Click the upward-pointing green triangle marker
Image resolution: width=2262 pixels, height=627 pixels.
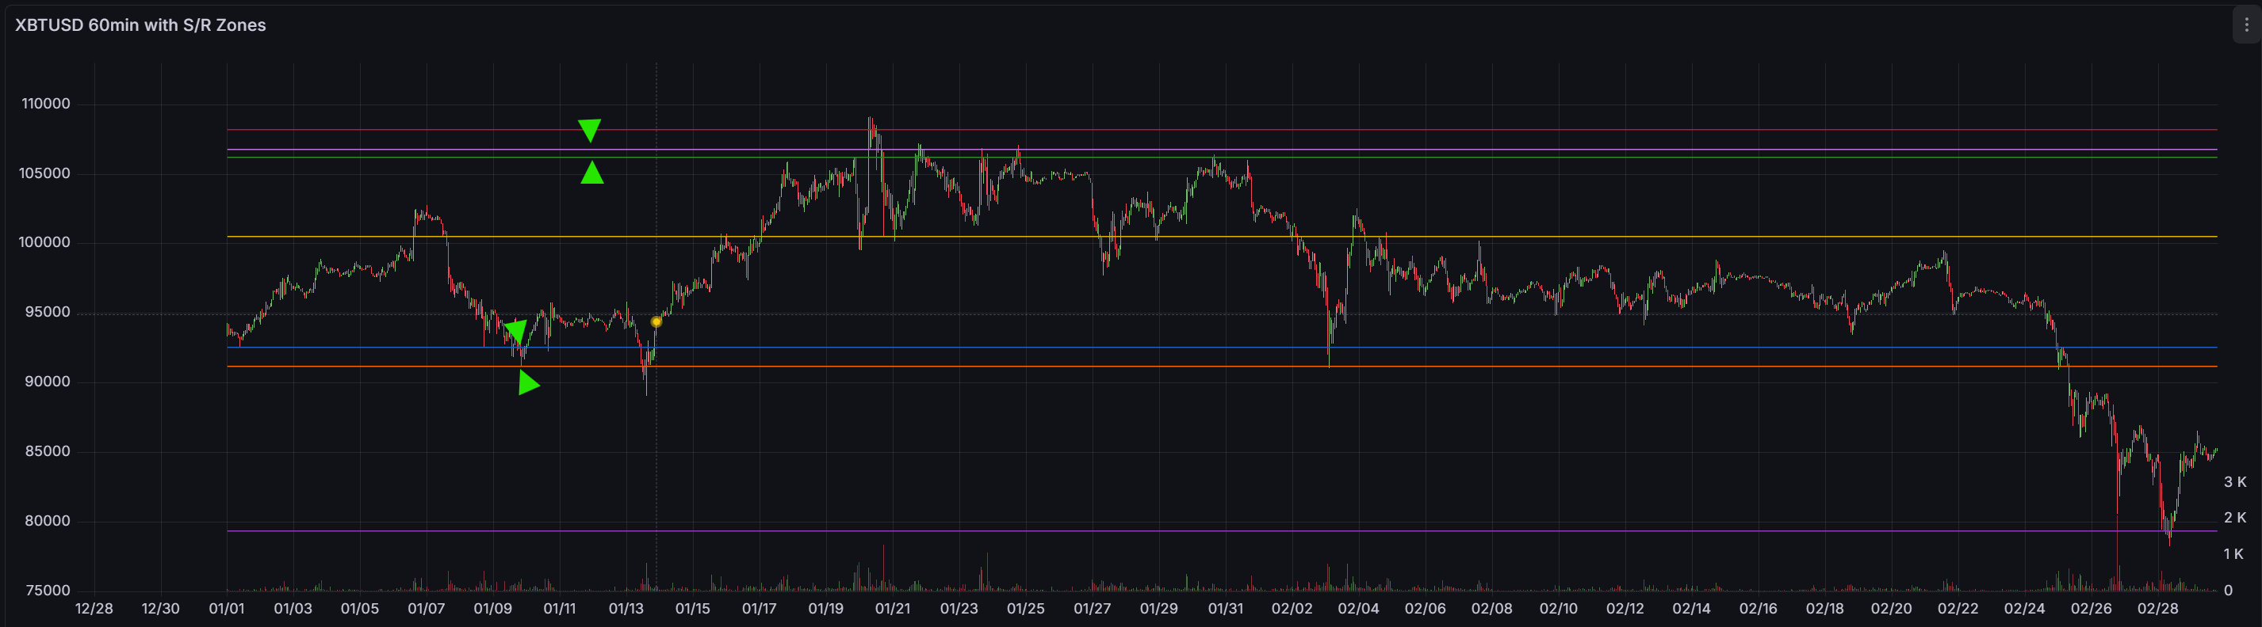click(x=591, y=173)
